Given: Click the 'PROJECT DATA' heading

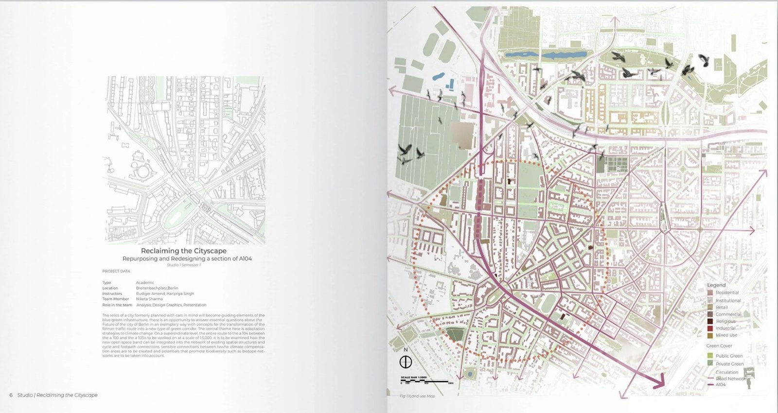Looking at the screenshot, I should pos(116,271).
